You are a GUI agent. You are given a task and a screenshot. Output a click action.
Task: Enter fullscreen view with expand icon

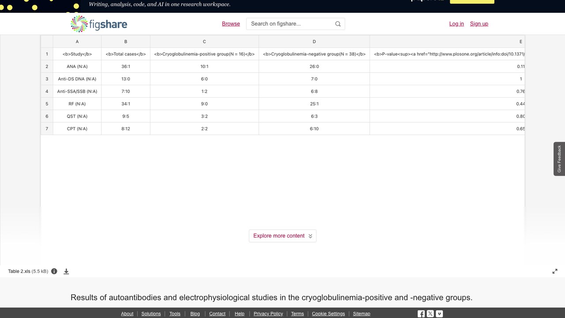(x=555, y=271)
